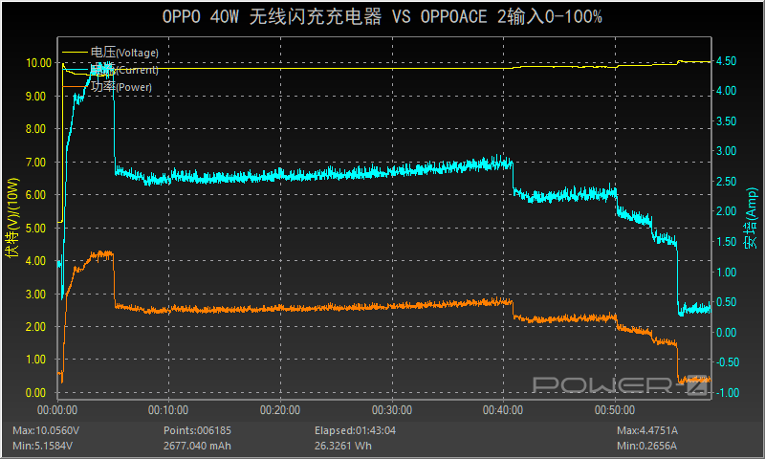The image size is (765, 459).
Task: Click the 00:50:00 time axis label
Action: [x=615, y=409]
